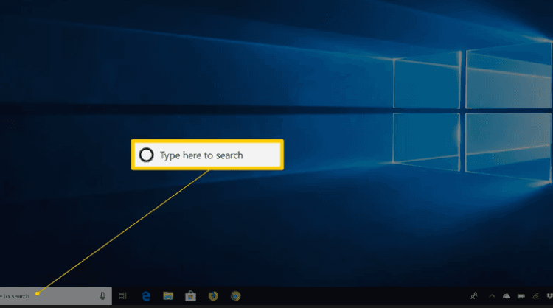Open the Wi-Fi network tray icon
This screenshot has width=553, height=308.
pyautogui.click(x=536, y=296)
